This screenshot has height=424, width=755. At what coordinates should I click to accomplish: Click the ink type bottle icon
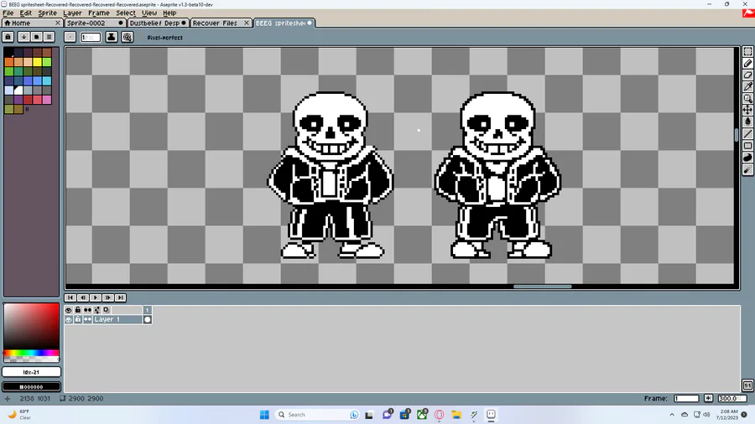[112, 37]
